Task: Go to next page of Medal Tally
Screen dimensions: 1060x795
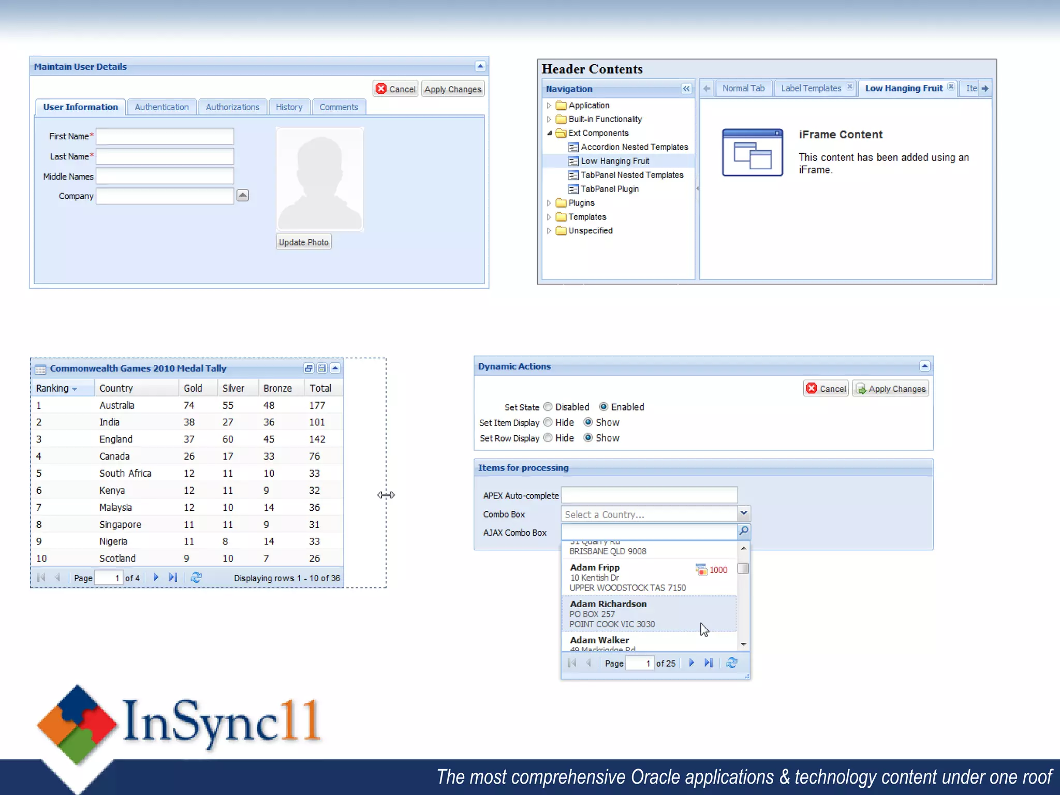Action: tap(156, 578)
